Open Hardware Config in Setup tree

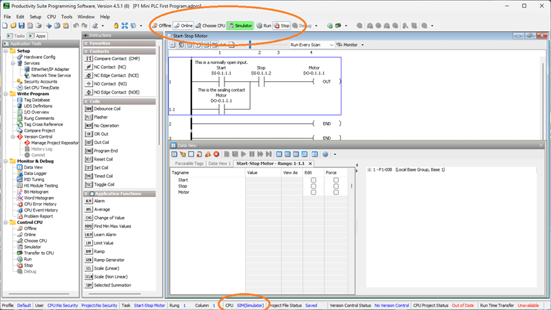[39, 57]
